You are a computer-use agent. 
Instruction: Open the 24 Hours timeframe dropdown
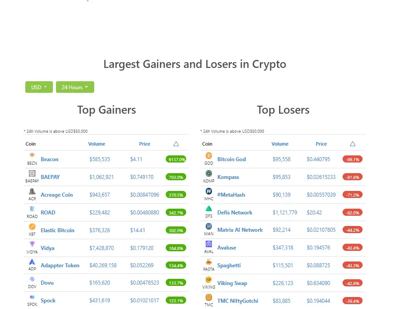(x=75, y=87)
